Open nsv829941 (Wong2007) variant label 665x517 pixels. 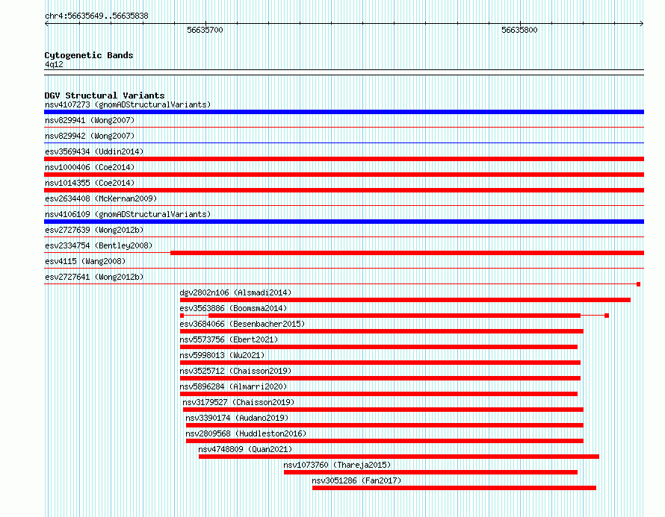[x=90, y=120]
